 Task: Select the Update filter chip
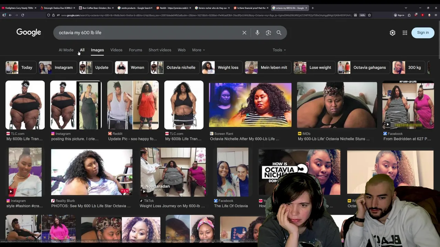[96, 68]
